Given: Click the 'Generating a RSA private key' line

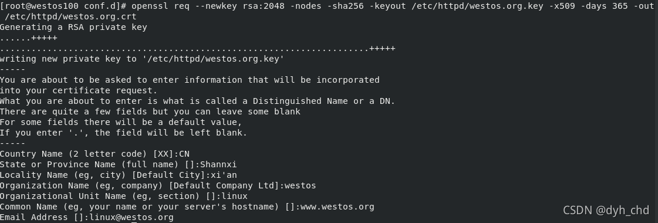Looking at the screenshot, I should 73,27.
